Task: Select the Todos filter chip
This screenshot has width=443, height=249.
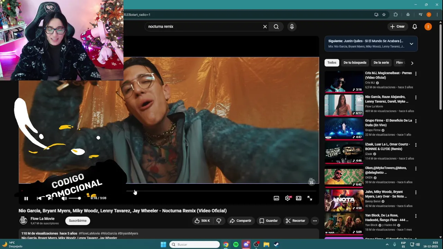Action: click(x=332, y=63)
